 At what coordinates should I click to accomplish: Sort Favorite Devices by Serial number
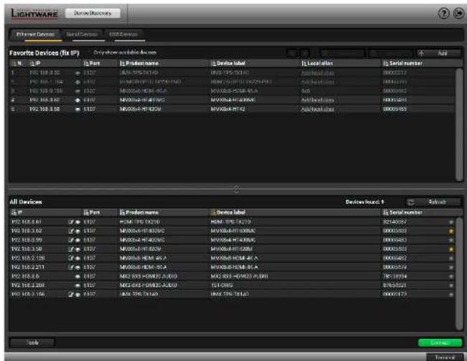click(x=402, y=63)
